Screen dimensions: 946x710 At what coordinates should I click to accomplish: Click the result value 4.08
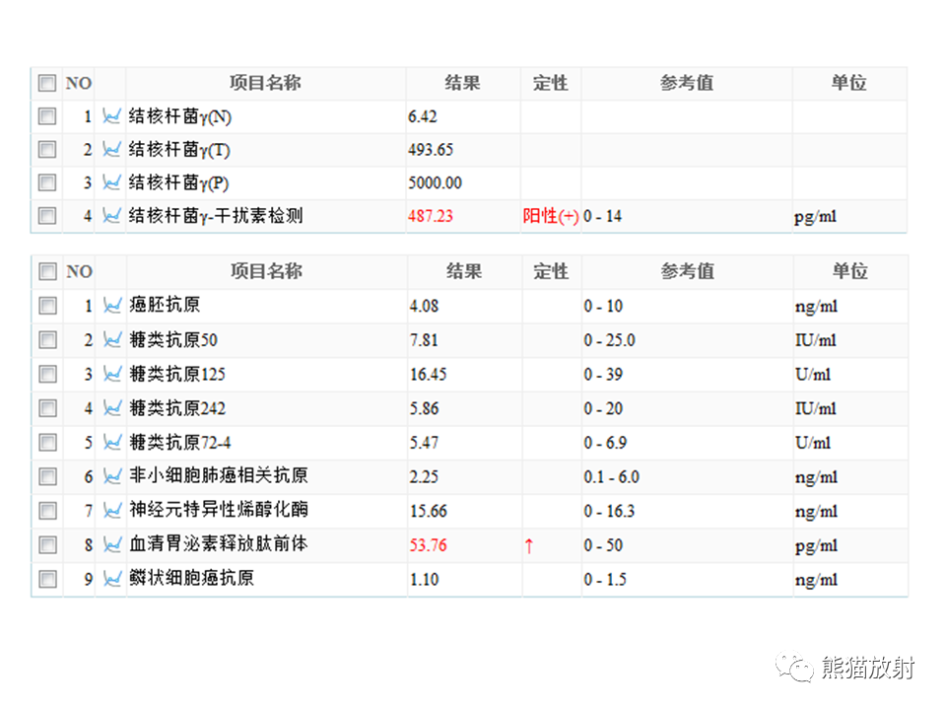tap(424, 306)
